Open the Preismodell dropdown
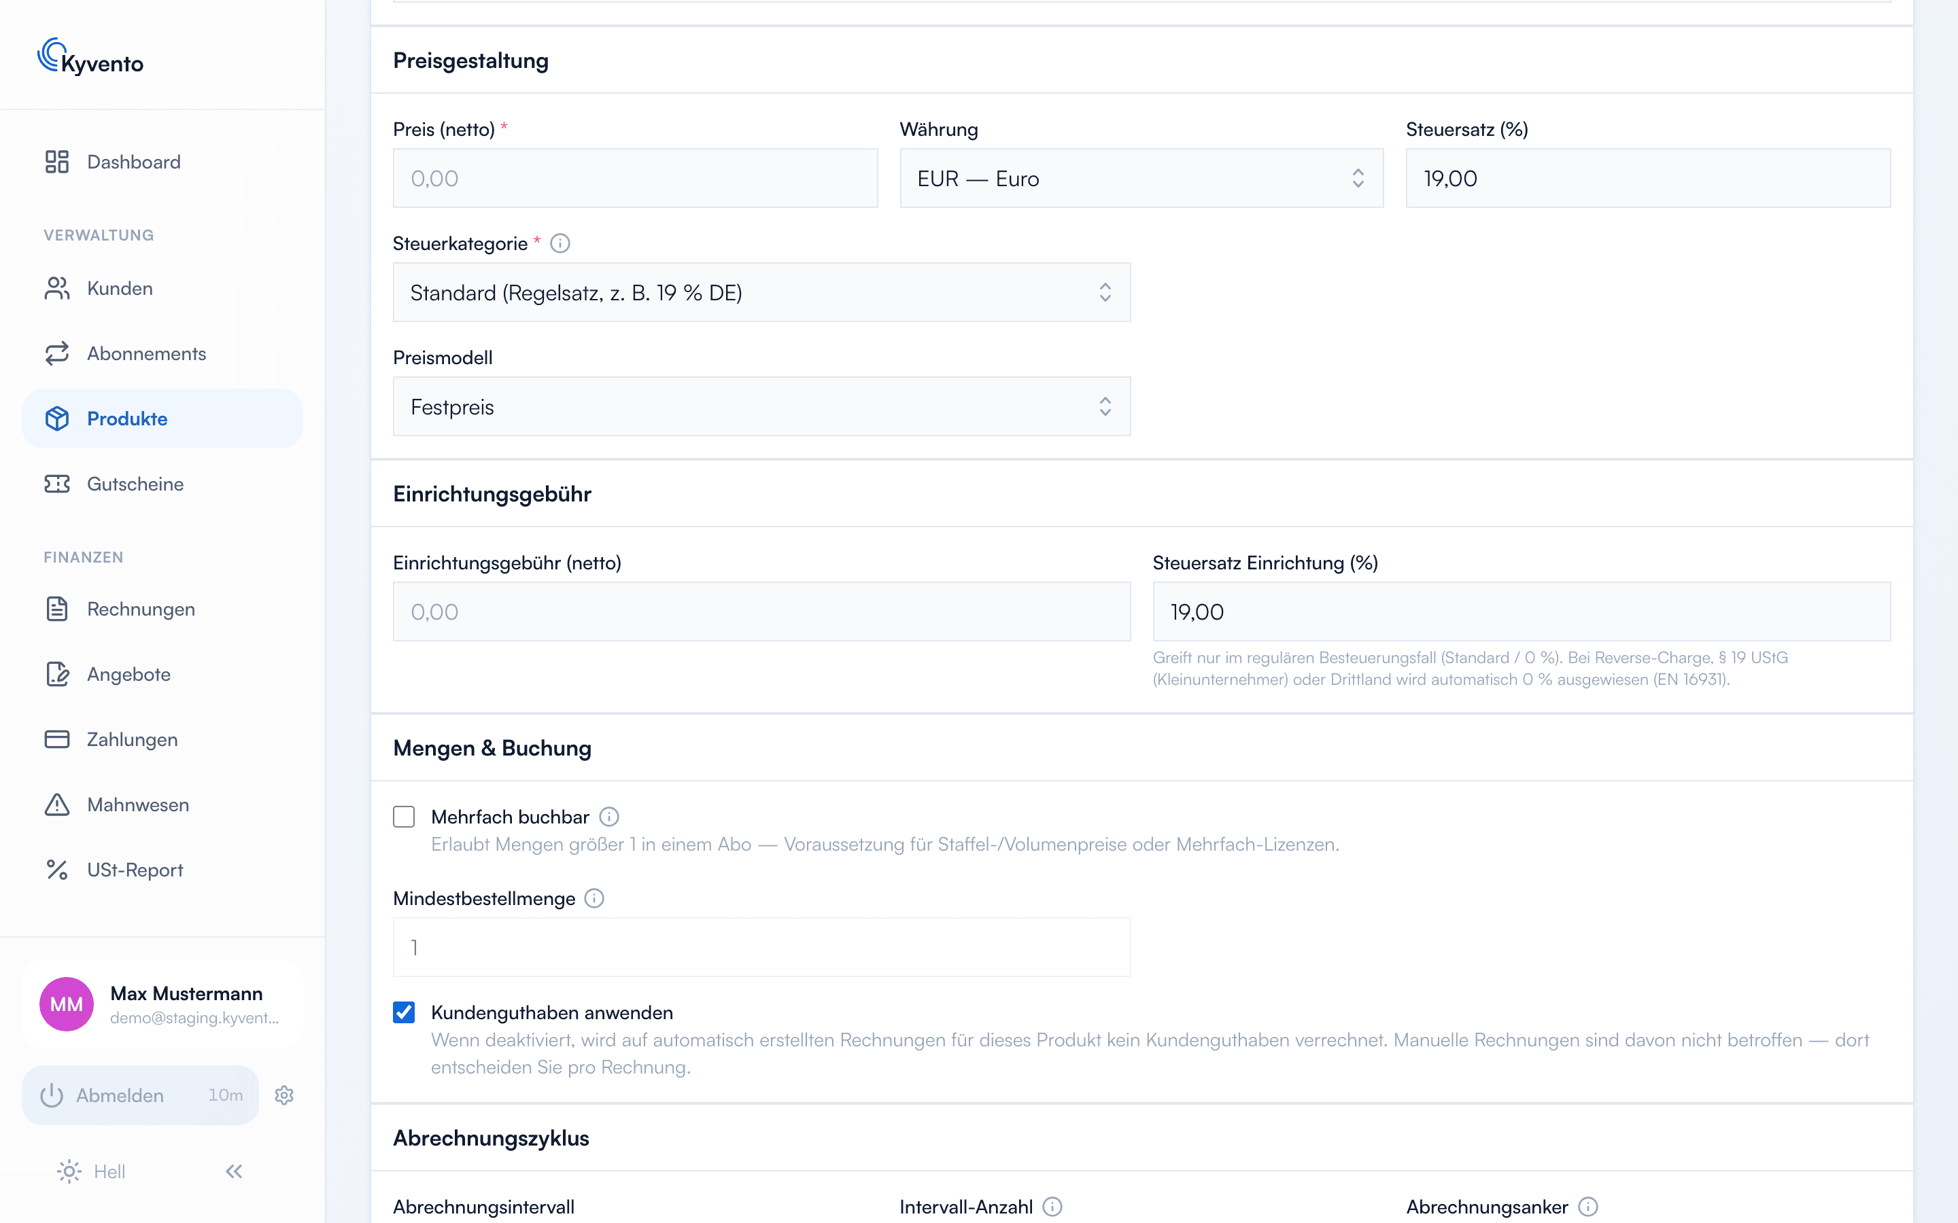This screenshot has height=1223, width=1958. 761,406
